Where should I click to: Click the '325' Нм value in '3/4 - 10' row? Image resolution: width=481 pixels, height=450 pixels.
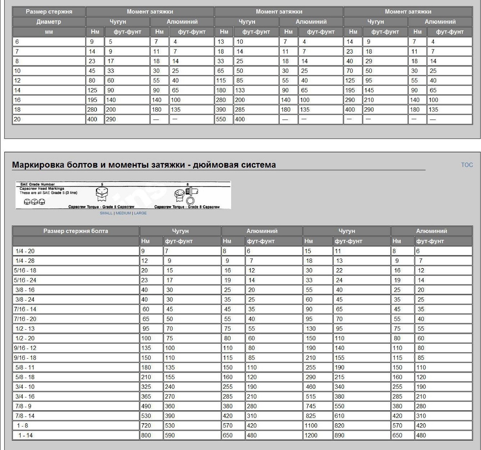pos(151,386)
